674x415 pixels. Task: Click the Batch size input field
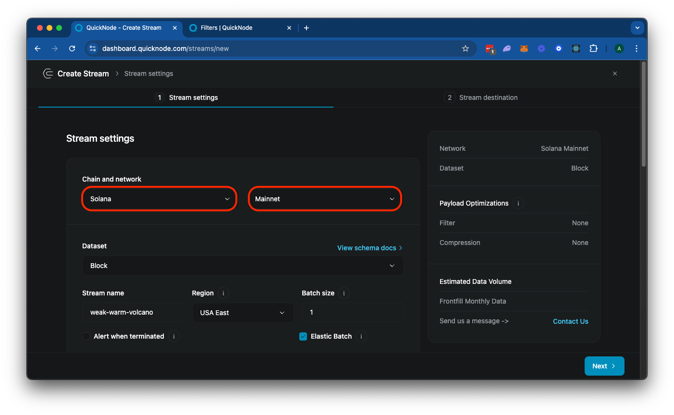(353, 312)
